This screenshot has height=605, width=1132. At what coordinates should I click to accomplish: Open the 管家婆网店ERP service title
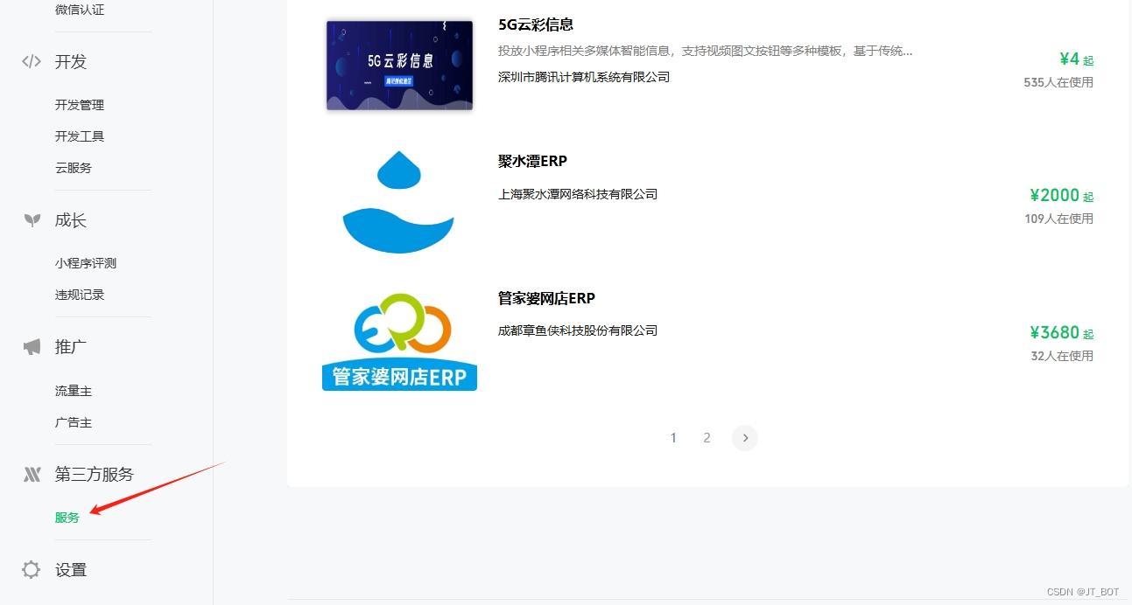(x=546, y=299)
